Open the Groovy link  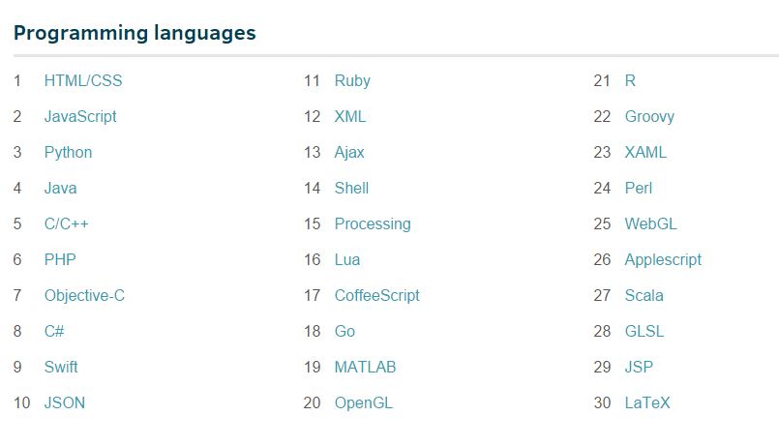click(649, 117)
